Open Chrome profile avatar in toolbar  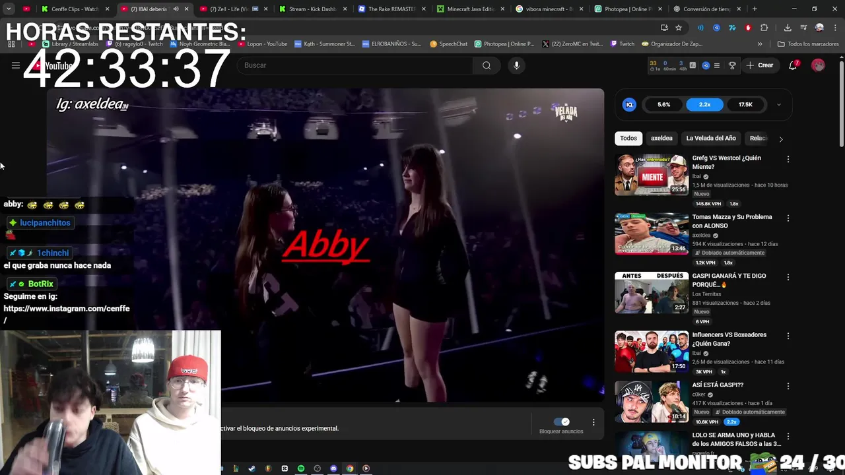point(819,28)
